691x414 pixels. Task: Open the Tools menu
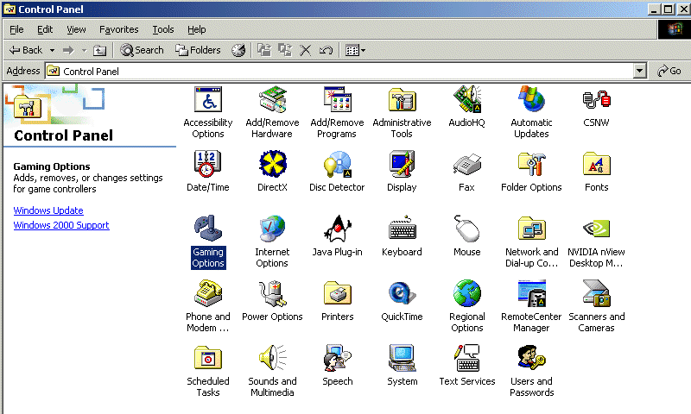click(x=163, y=29)
